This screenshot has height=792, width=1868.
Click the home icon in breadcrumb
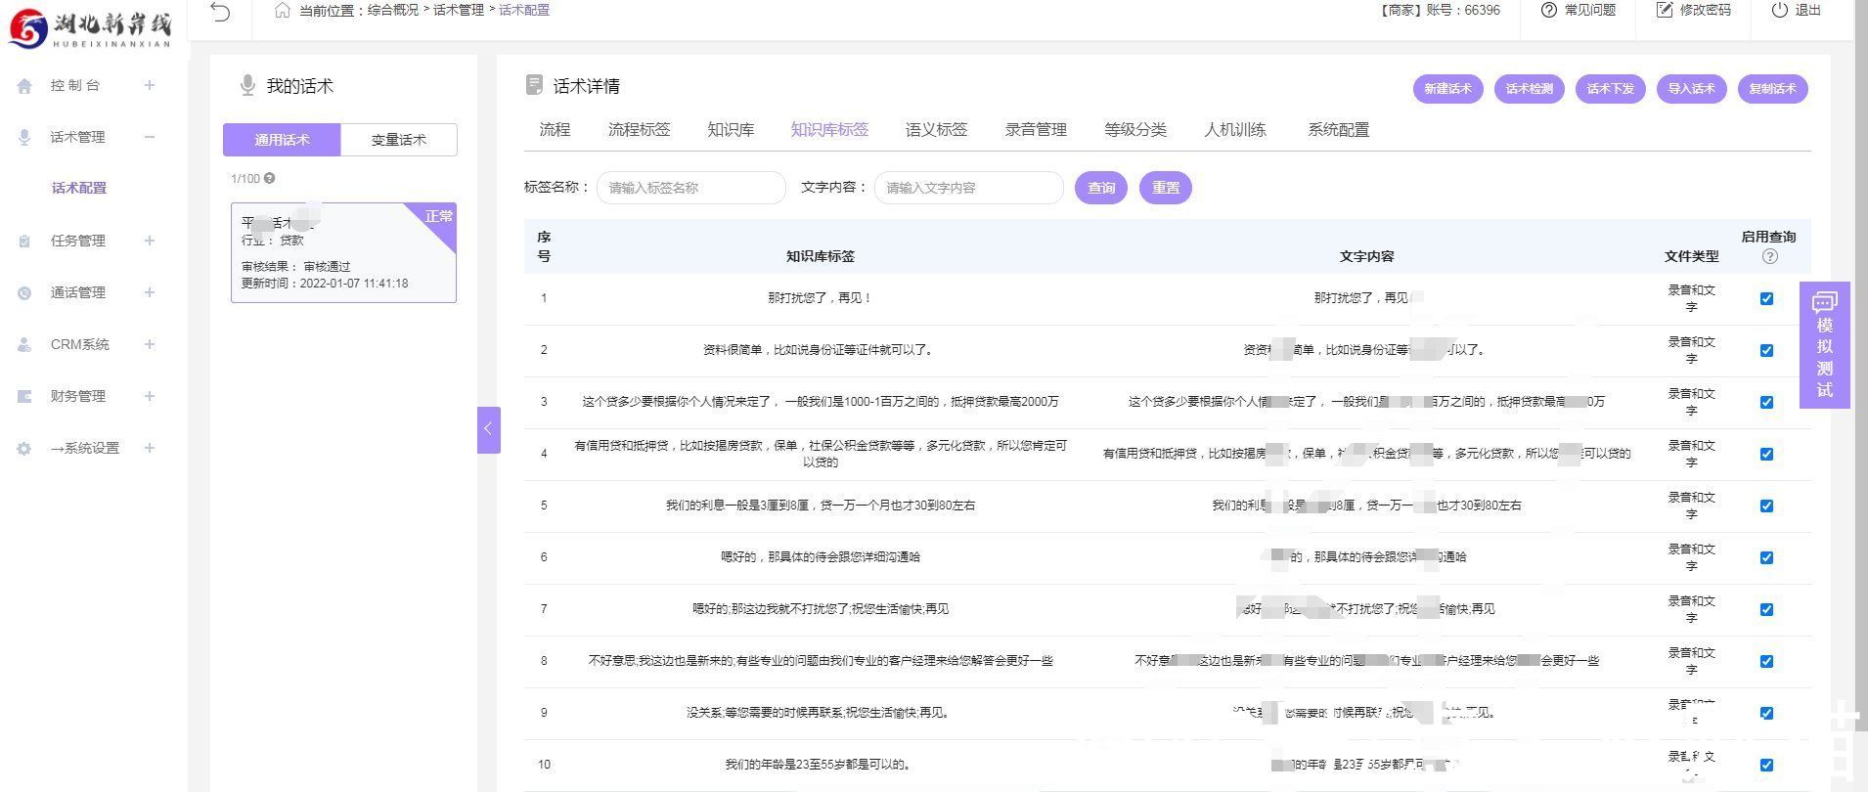(x=283, y=10)
